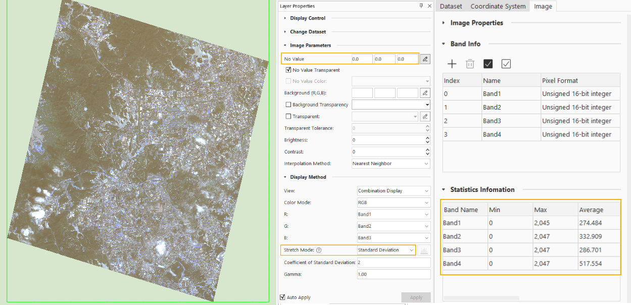The image size is (631, 305).
Task: Click the outlined invert-selection bands icon
Action: coord(506,64)
